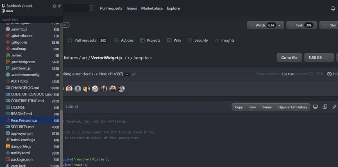
Task: Click the slash keyboard shortcut icon
Action: pyautogui.click(x=92, y=9)
